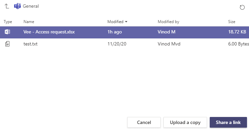Click Cancel to dismiss the dialog
Viewport: 249px width, 130px height.
(144, 122)
